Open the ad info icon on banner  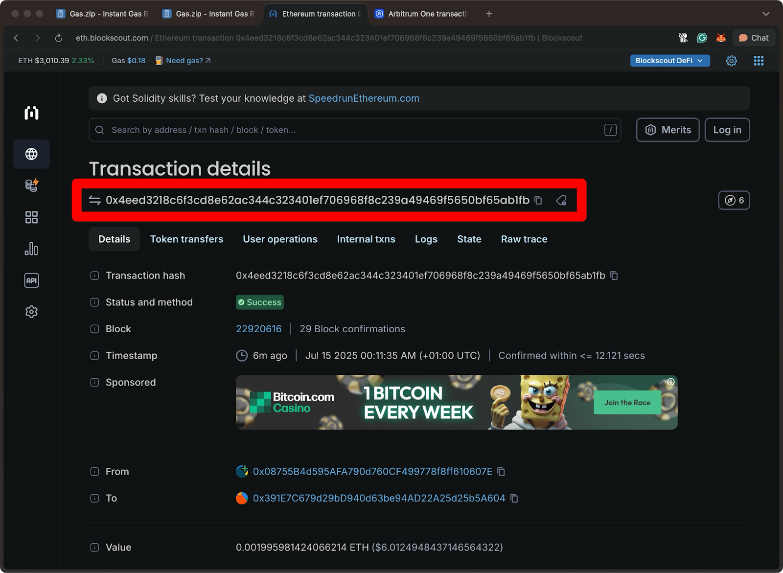pos(671,382)
